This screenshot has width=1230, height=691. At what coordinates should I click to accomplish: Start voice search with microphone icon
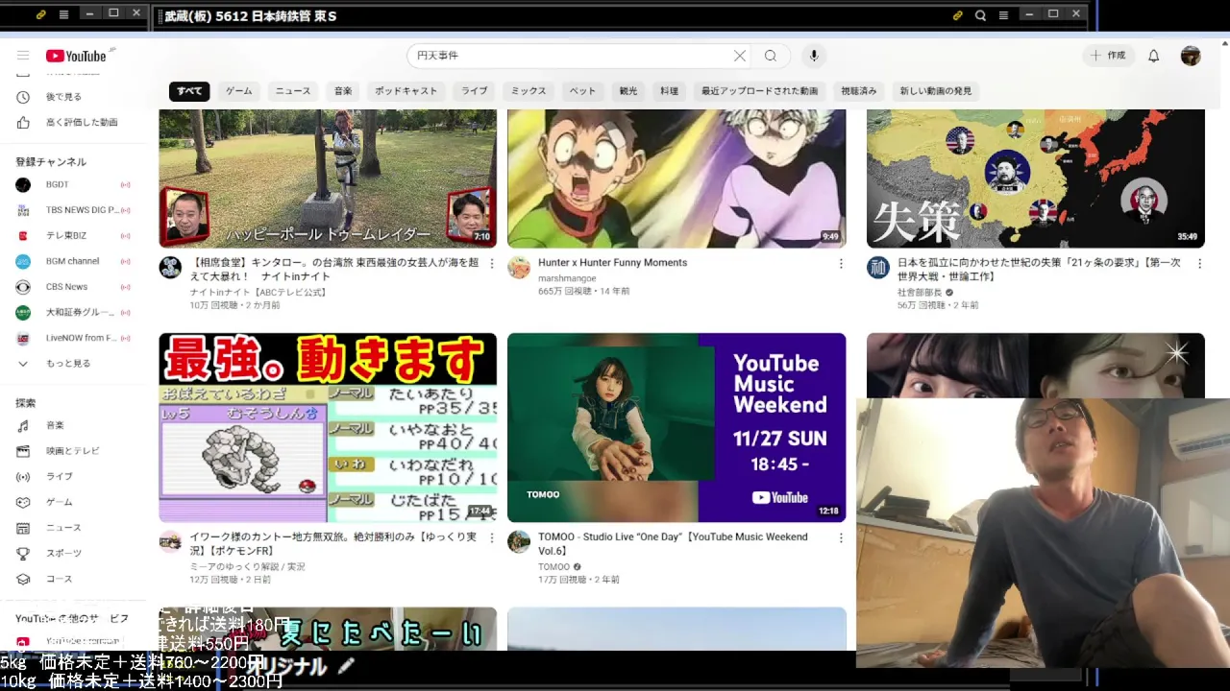814,56
